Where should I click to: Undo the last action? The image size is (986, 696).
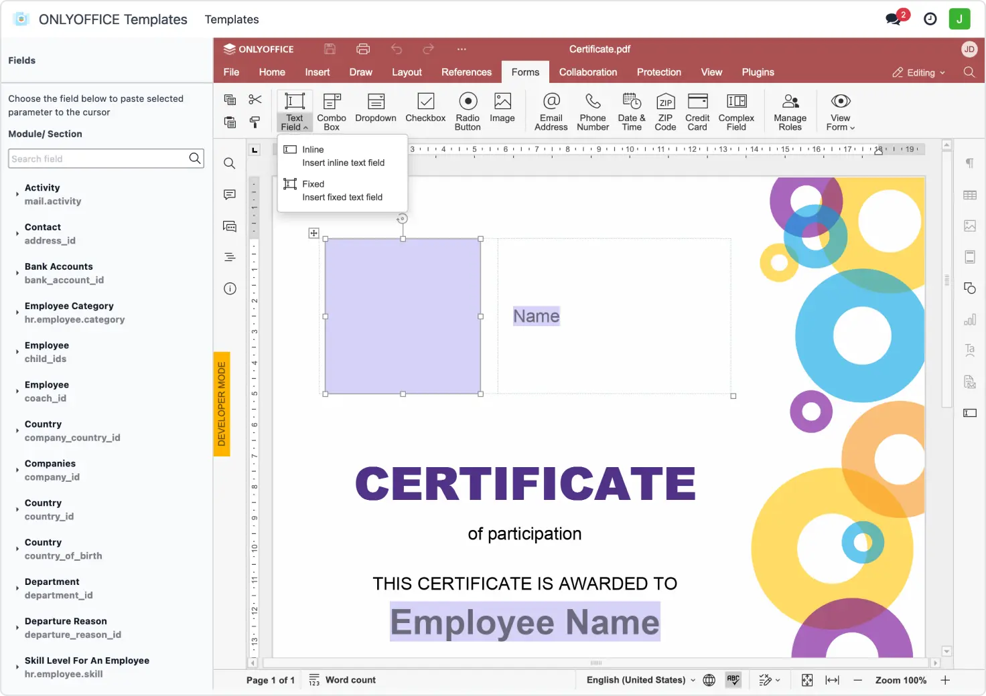tap(397, 49)
